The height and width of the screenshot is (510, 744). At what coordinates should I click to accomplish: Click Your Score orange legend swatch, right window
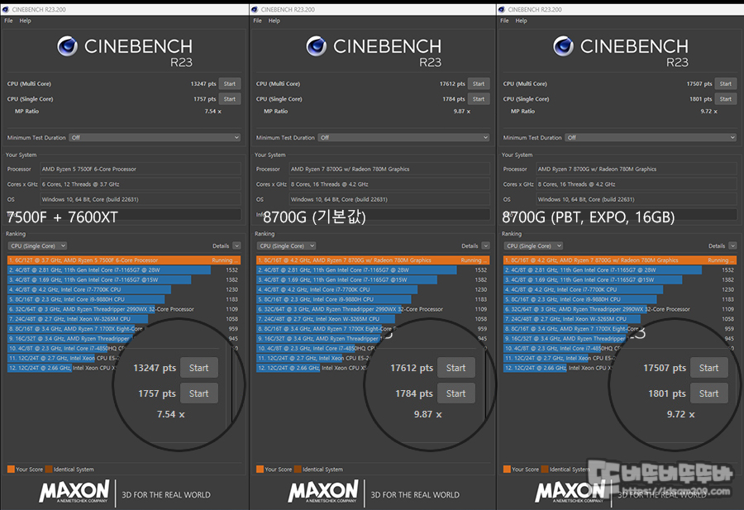coord(507,469)
